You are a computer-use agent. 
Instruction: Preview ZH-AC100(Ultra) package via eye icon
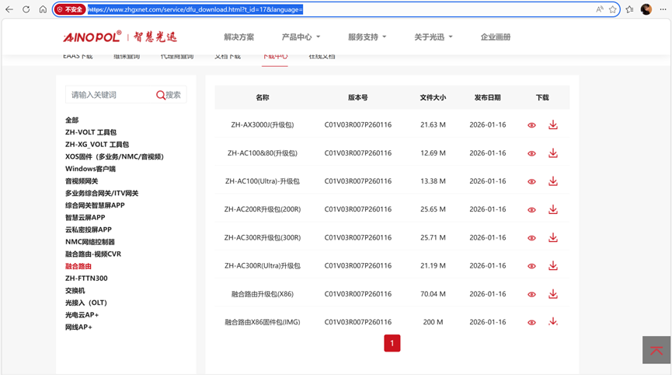pos(531,182)
